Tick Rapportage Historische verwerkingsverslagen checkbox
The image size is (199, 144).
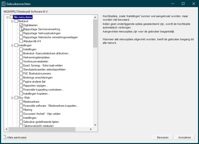pyautogui.click(x=21, y=37)
